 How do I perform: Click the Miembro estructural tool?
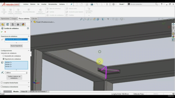click(x=18, y=11)
